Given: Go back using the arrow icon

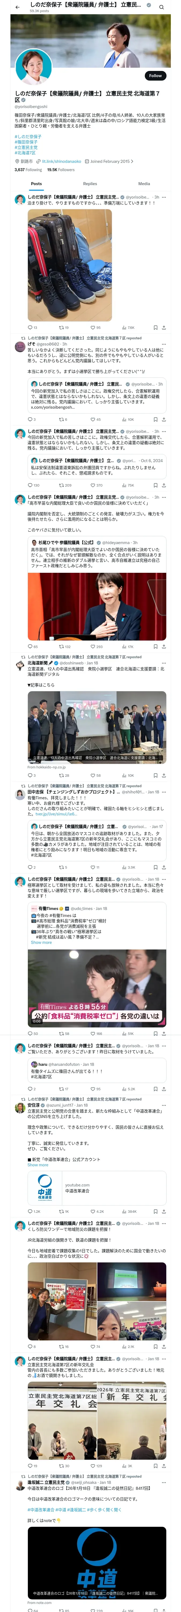Looking at the screenshot, I should 17,8.
